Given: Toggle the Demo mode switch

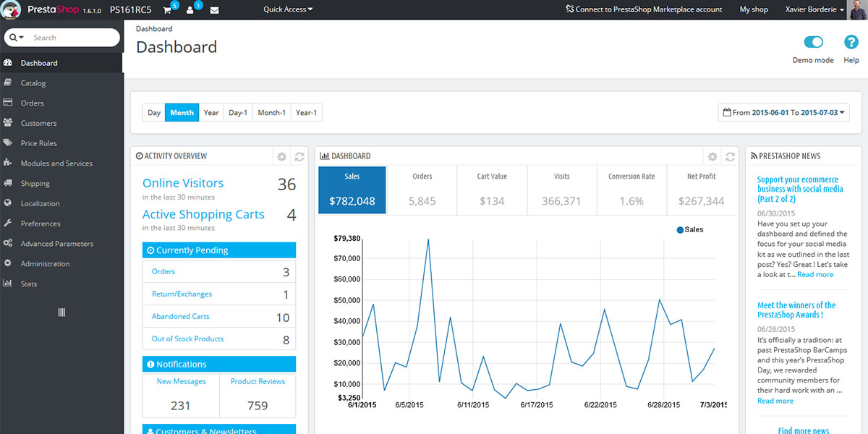Looking at the screenshot, I should [x=813, y=43].
